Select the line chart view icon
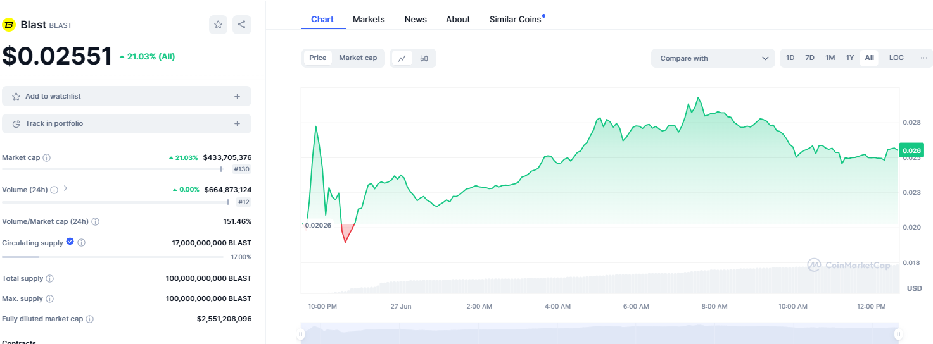 tap(402, 58)
